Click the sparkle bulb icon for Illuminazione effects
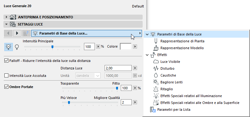Screen dimensions: 250x117 point(156,96)
